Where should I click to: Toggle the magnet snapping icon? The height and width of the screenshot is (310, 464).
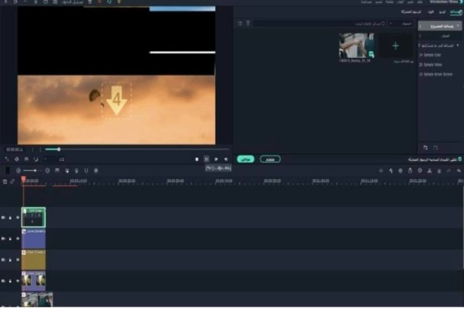[86, 170]
